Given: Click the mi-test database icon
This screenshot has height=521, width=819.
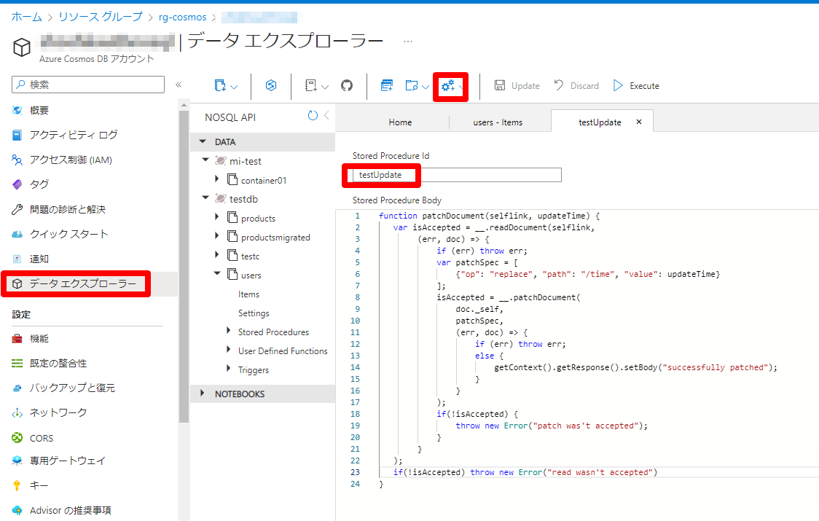Looking at the screenshot, I should 221,160.
